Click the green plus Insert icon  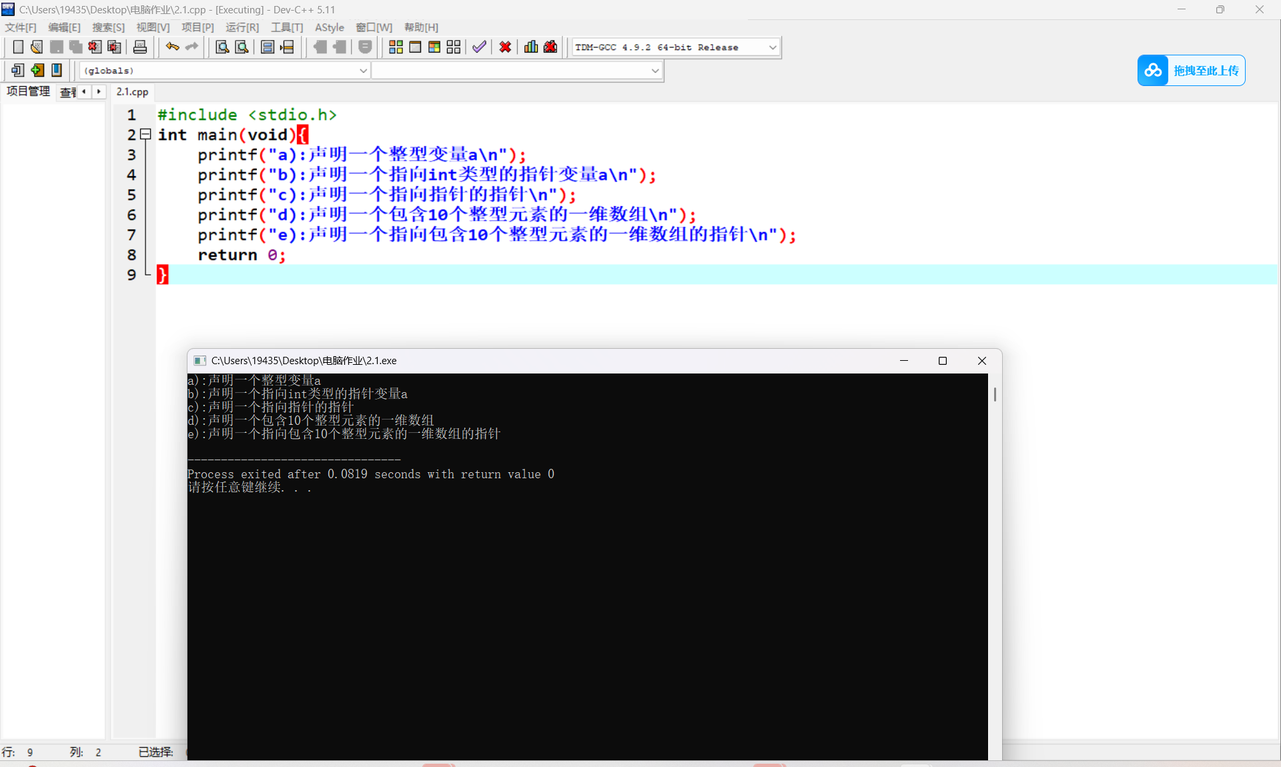[37, 70]
